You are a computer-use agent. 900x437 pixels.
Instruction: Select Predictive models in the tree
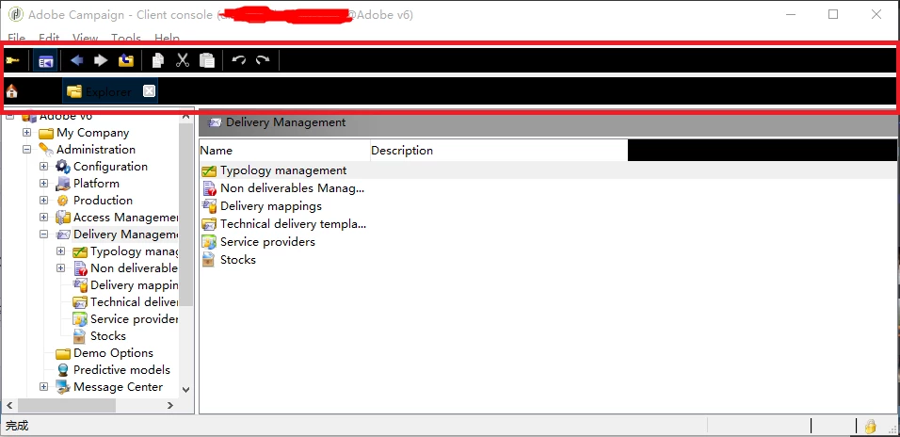(121, 370)
